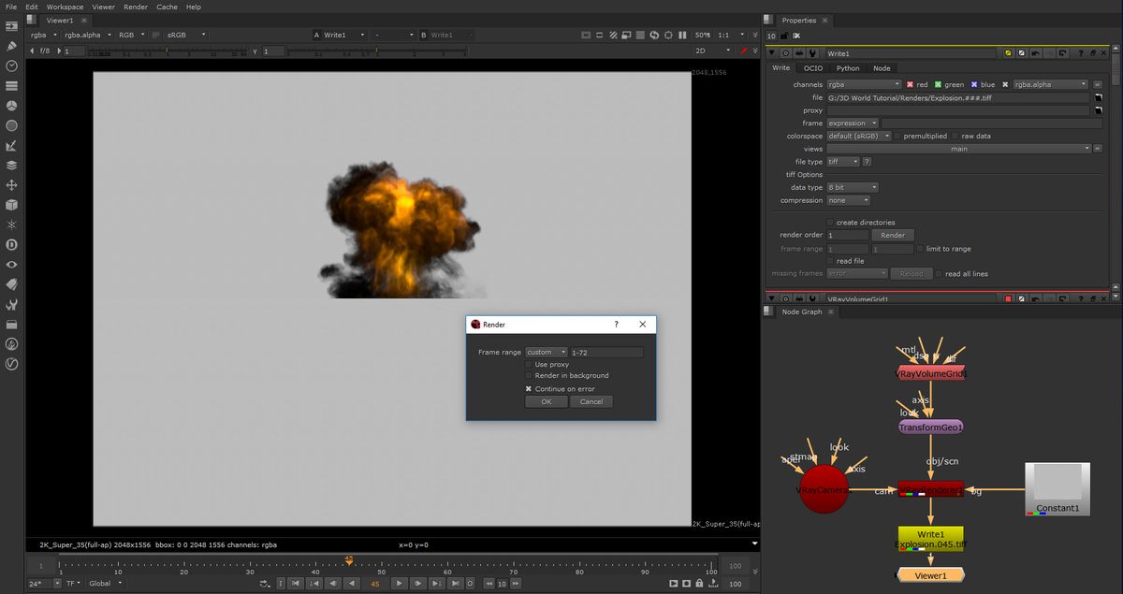Select the Time clock icon in the toolbar
This screenshot has height=594, width=1123.
(11, 65)
